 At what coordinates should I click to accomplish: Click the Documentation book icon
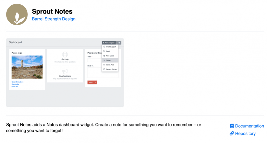point(232,126)
